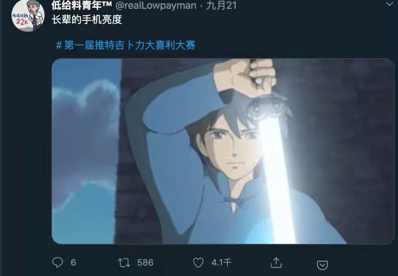Open the 低给料青年 profile avatar

pyautogui.click(x=28, y=16)
